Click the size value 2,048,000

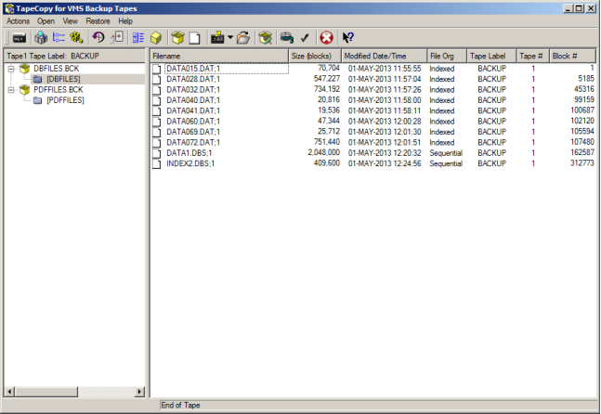click(x=324, y=152)
